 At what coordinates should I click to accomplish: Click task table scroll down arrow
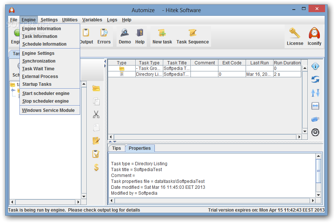pyautogui.click(x=305, y=131)
